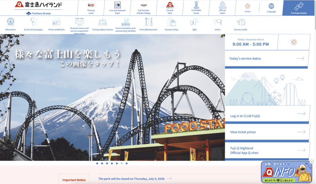The image size is (316, 184).
Task: Open the Q INFO inquiry chat widget
Action: coord(286,172)
